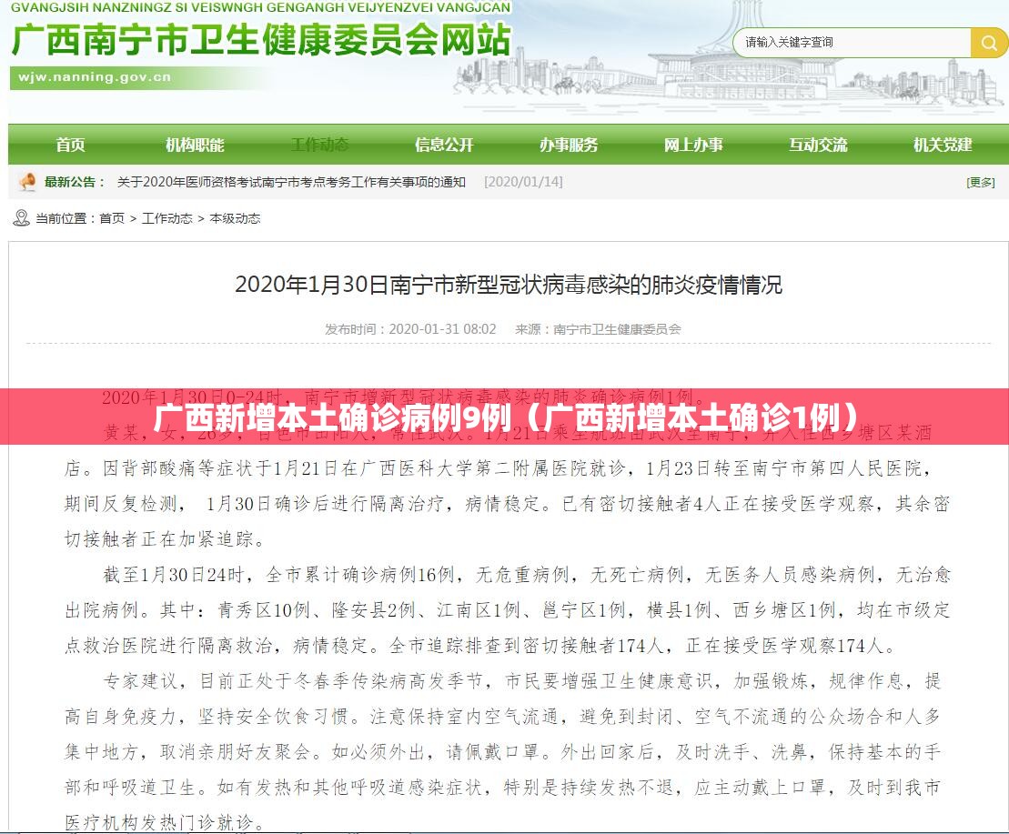Click the 本级动态 breadcrumb link
This screenshot has width=1009, height=834.
(235, 218)
